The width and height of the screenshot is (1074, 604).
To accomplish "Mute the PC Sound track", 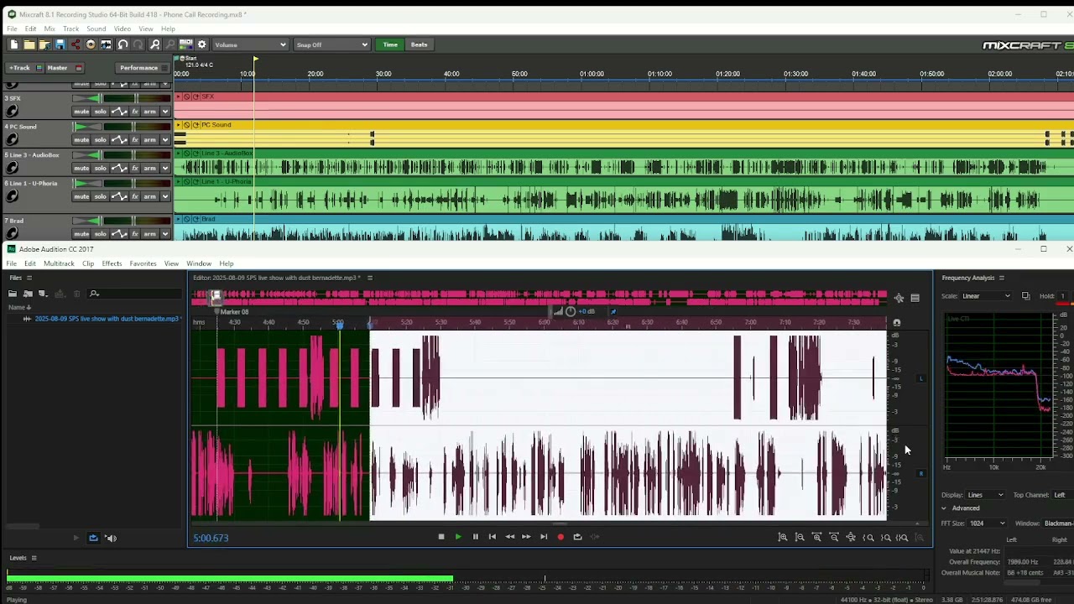I will pos(81,140).
